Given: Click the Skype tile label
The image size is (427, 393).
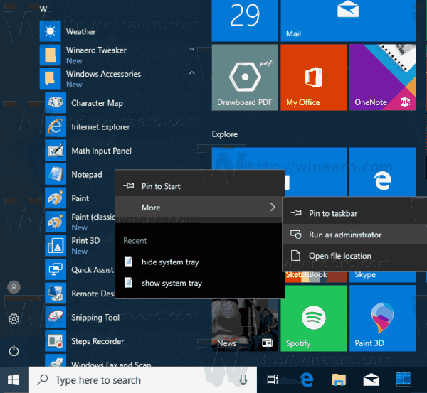Looking at the screenshot, I should click(365, 275).
